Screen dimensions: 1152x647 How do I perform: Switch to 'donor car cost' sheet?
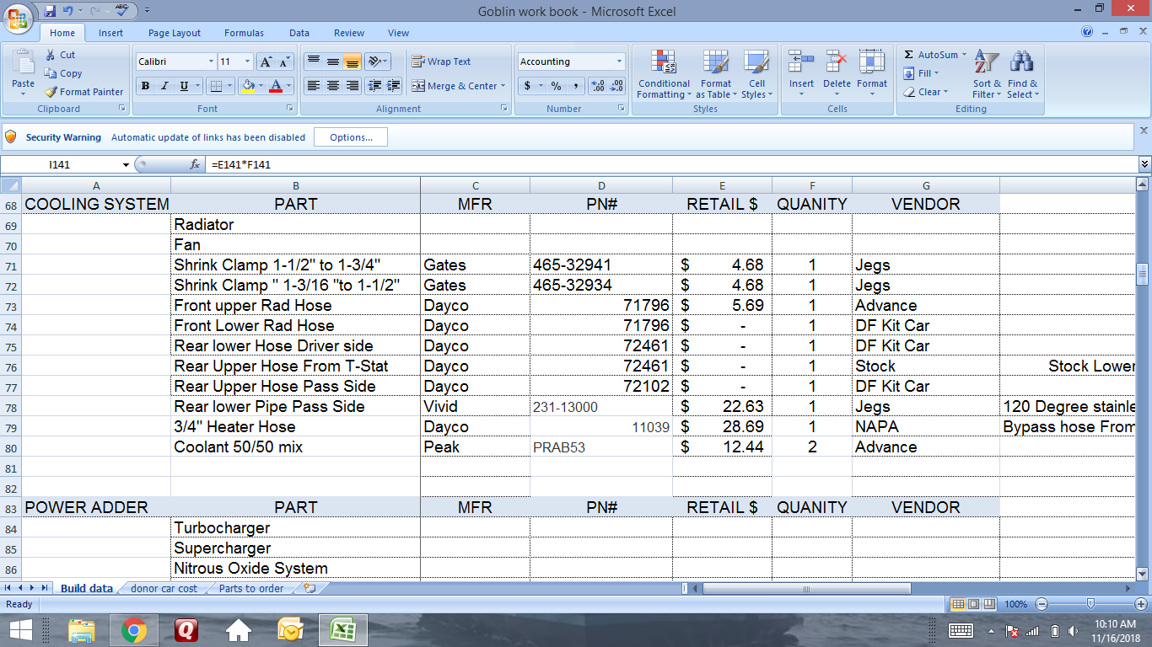coord(164,588)
